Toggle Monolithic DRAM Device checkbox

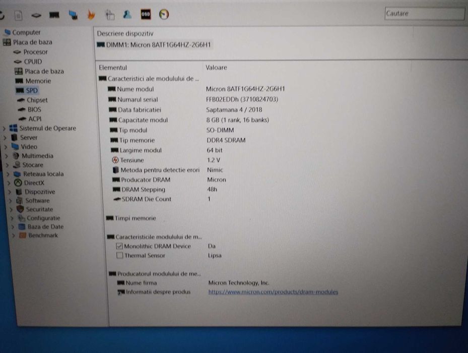119,246
